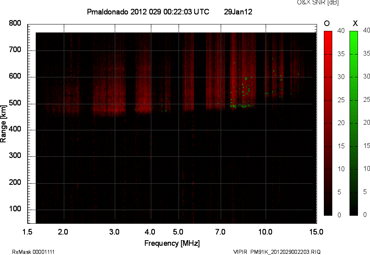
Task: Click the red O SNR color bar
Action: pos(328,123)
